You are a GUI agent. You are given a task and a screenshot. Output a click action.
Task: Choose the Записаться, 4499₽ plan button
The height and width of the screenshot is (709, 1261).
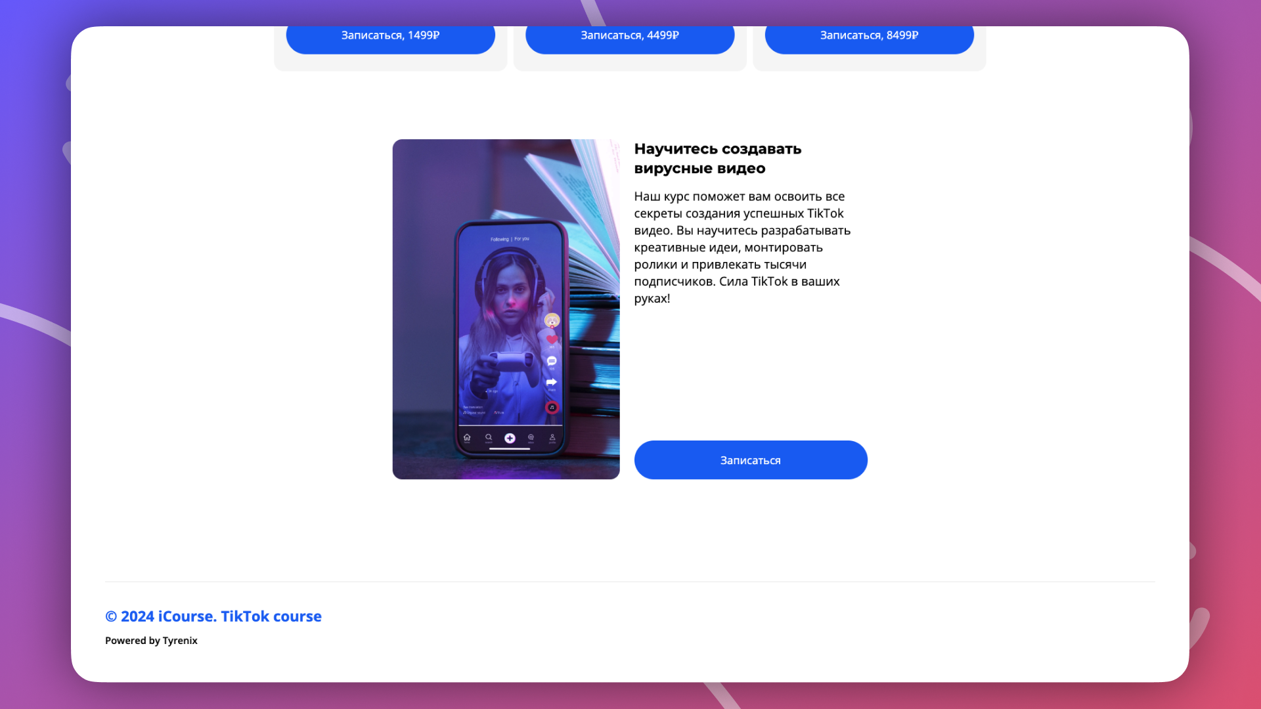click(629, 35)
